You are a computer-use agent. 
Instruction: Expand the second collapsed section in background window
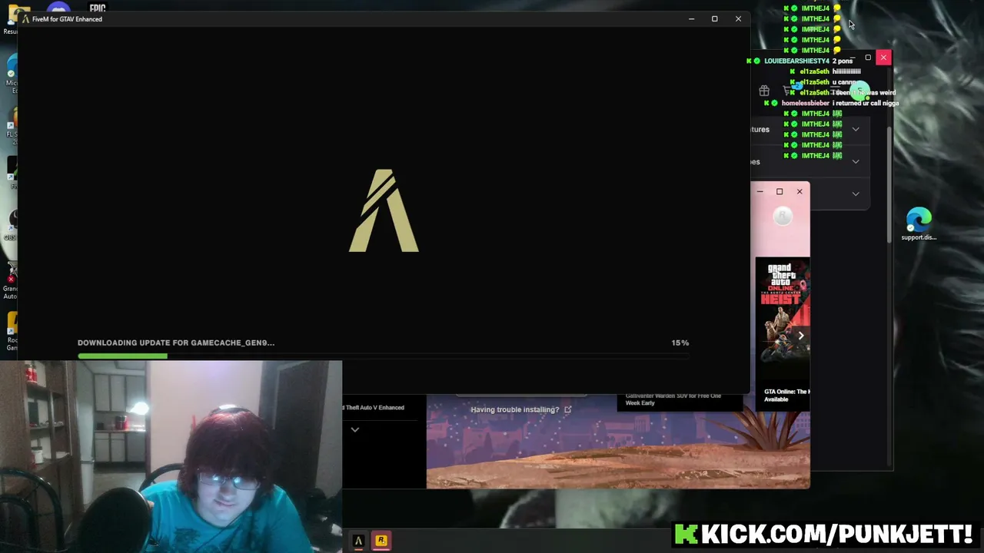pos(856,161)
